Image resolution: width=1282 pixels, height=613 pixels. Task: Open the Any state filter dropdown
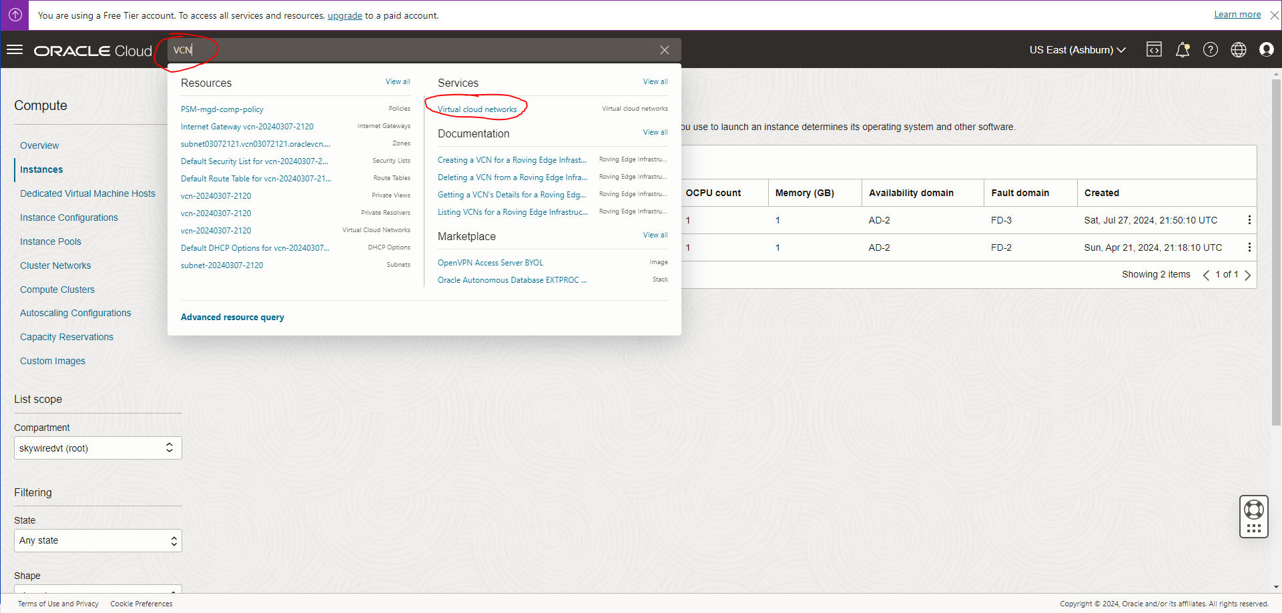[x=98, y=541]
